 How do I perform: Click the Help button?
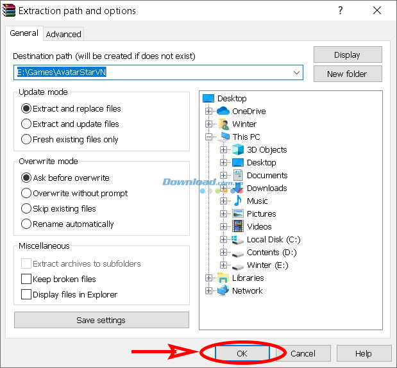(364, 353)
